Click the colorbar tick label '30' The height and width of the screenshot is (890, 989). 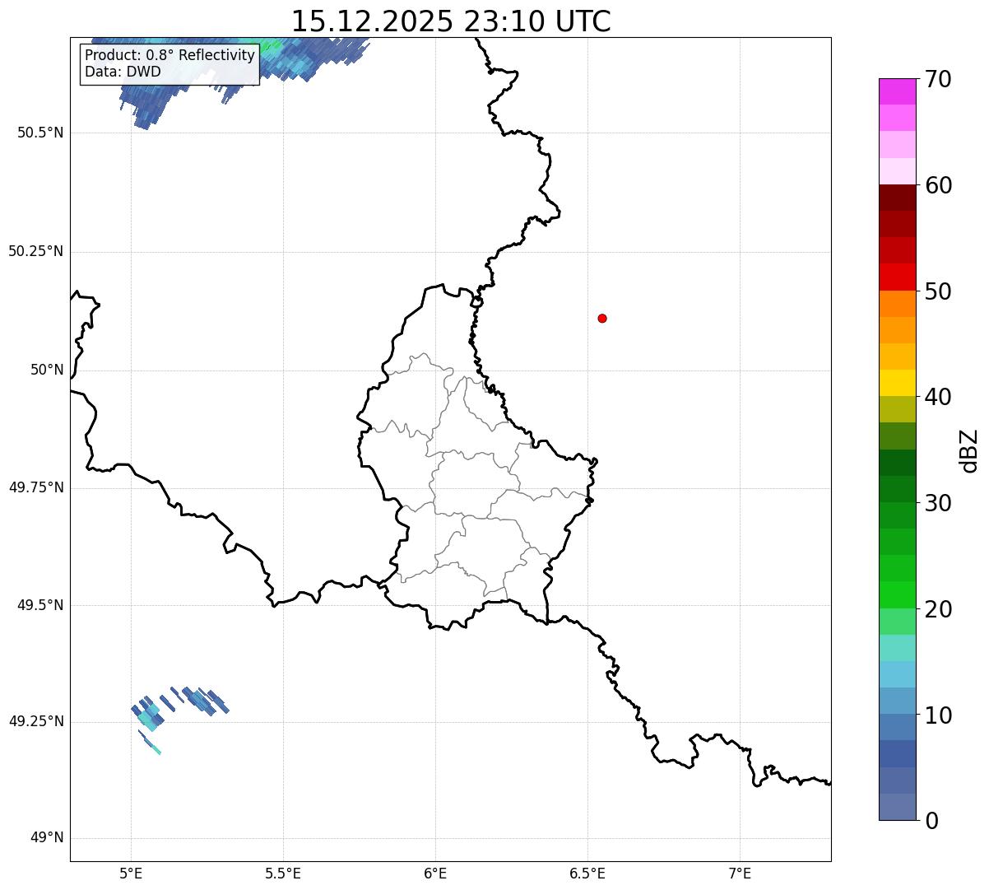938,503
